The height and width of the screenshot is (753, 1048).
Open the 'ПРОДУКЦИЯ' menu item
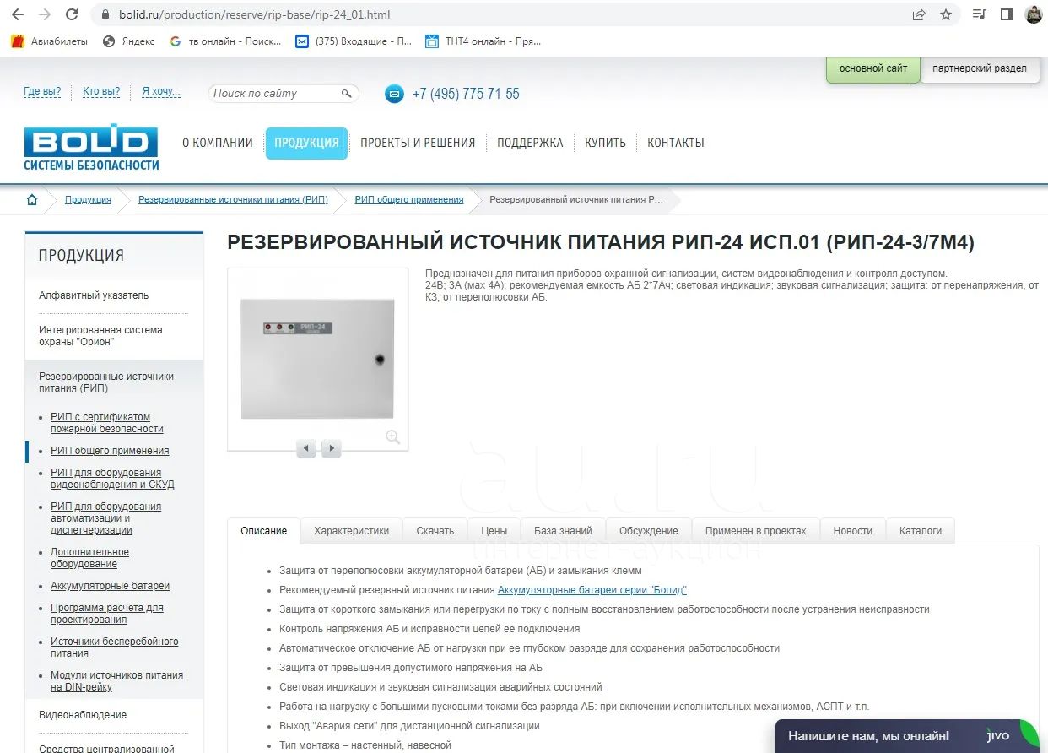click(306, 143)
